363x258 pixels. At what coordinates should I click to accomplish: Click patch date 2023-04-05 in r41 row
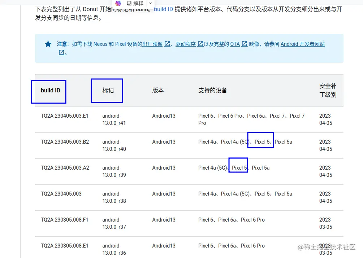pos(325,119)
